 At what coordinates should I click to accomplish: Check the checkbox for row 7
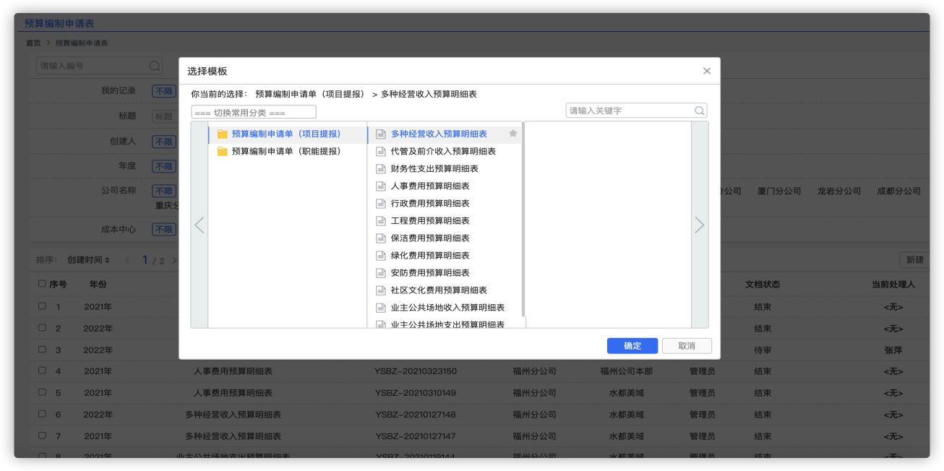(x=42, y=436)
